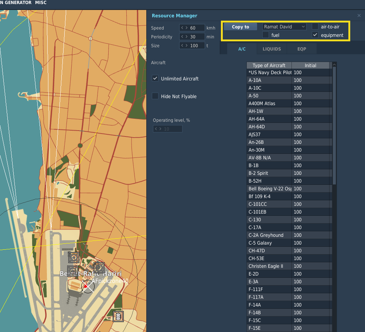The height and width of the screenshot is (332, 365).
Task: Select the F-14B row
Action: (289, 313)
